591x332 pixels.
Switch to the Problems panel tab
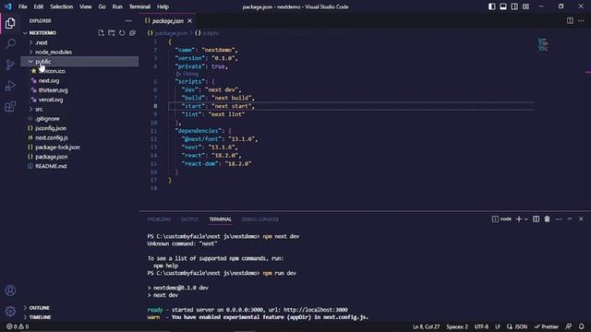click(x=159, y=219)
